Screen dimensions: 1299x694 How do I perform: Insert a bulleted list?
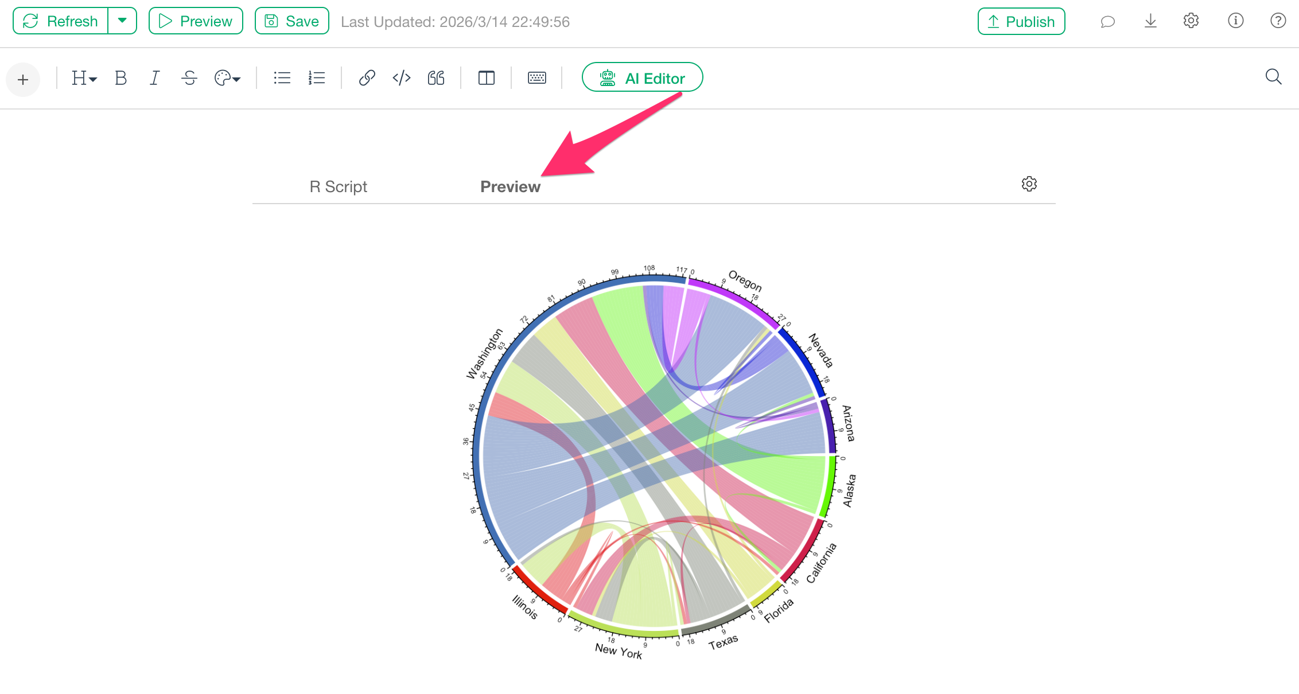[x=282, y=78]
